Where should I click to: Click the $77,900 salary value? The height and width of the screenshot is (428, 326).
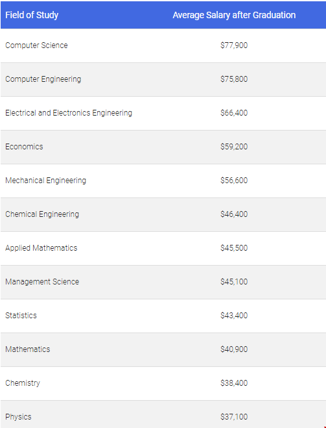[234, 45]
